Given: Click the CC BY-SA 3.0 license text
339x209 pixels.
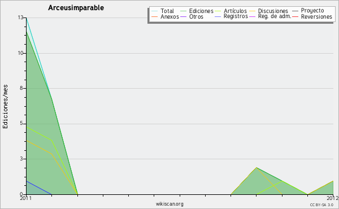Looking at the screenshot, I should coord(321,205).
